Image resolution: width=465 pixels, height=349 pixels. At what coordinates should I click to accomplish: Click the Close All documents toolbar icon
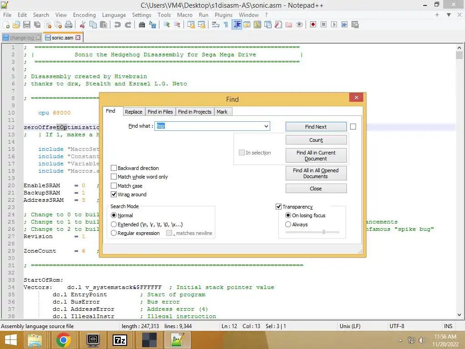tap(58, 25)
